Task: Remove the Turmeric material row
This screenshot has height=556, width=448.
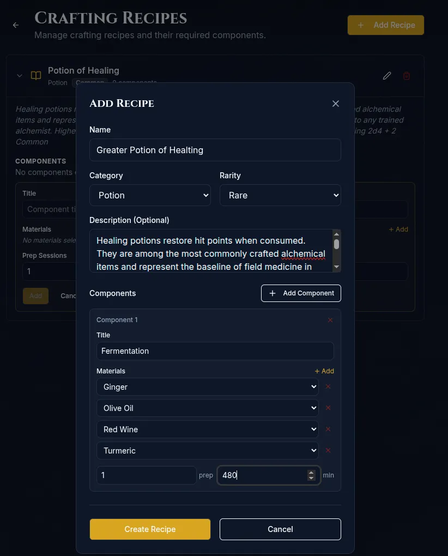Action: [328, 450]
